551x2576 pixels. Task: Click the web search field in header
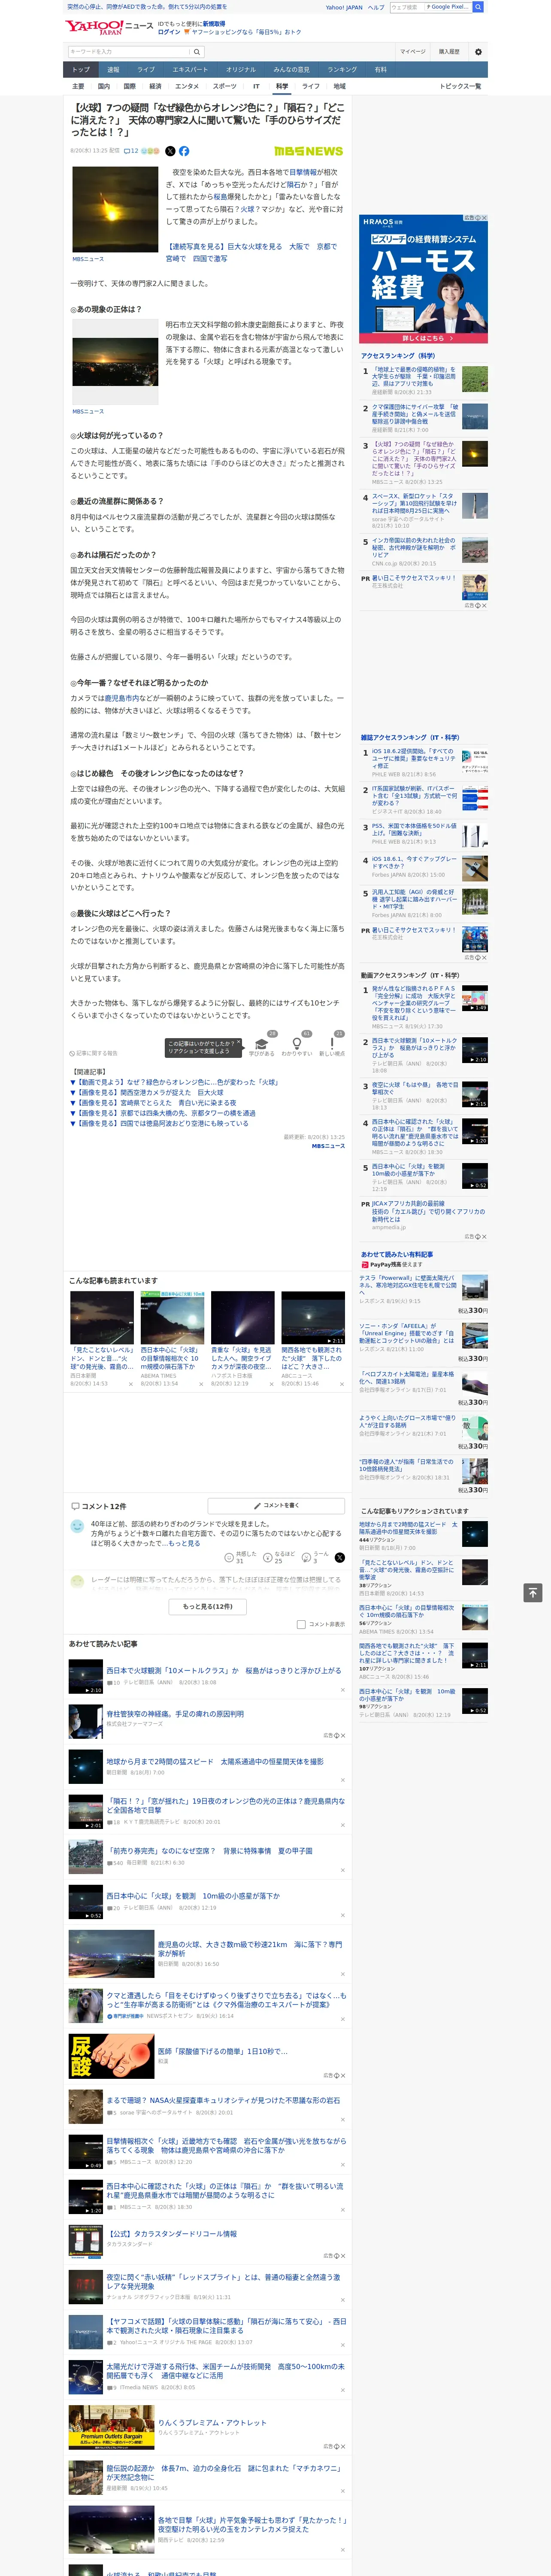407,7
